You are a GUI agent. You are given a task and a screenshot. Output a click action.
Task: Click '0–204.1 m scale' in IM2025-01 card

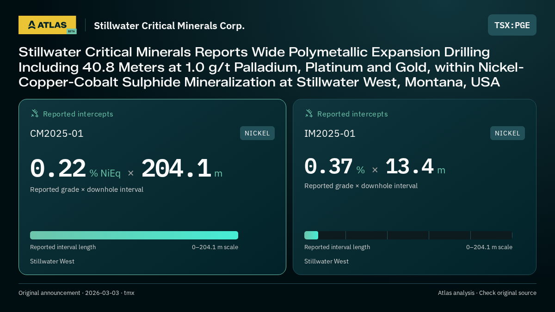pyautogui.click(x=489, y=247)
